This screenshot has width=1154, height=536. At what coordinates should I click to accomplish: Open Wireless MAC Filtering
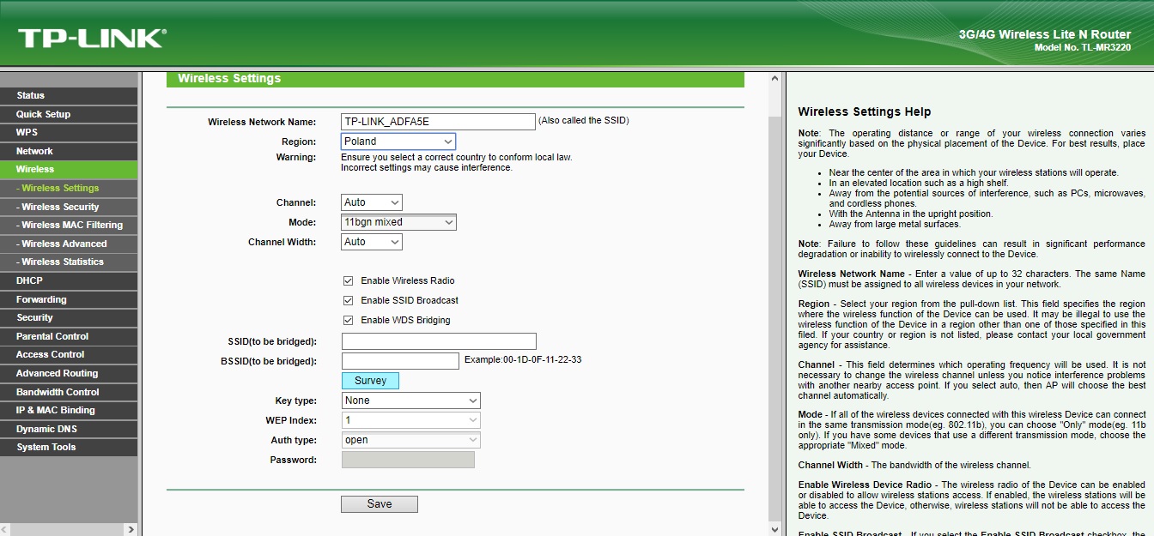pos(69,225)
